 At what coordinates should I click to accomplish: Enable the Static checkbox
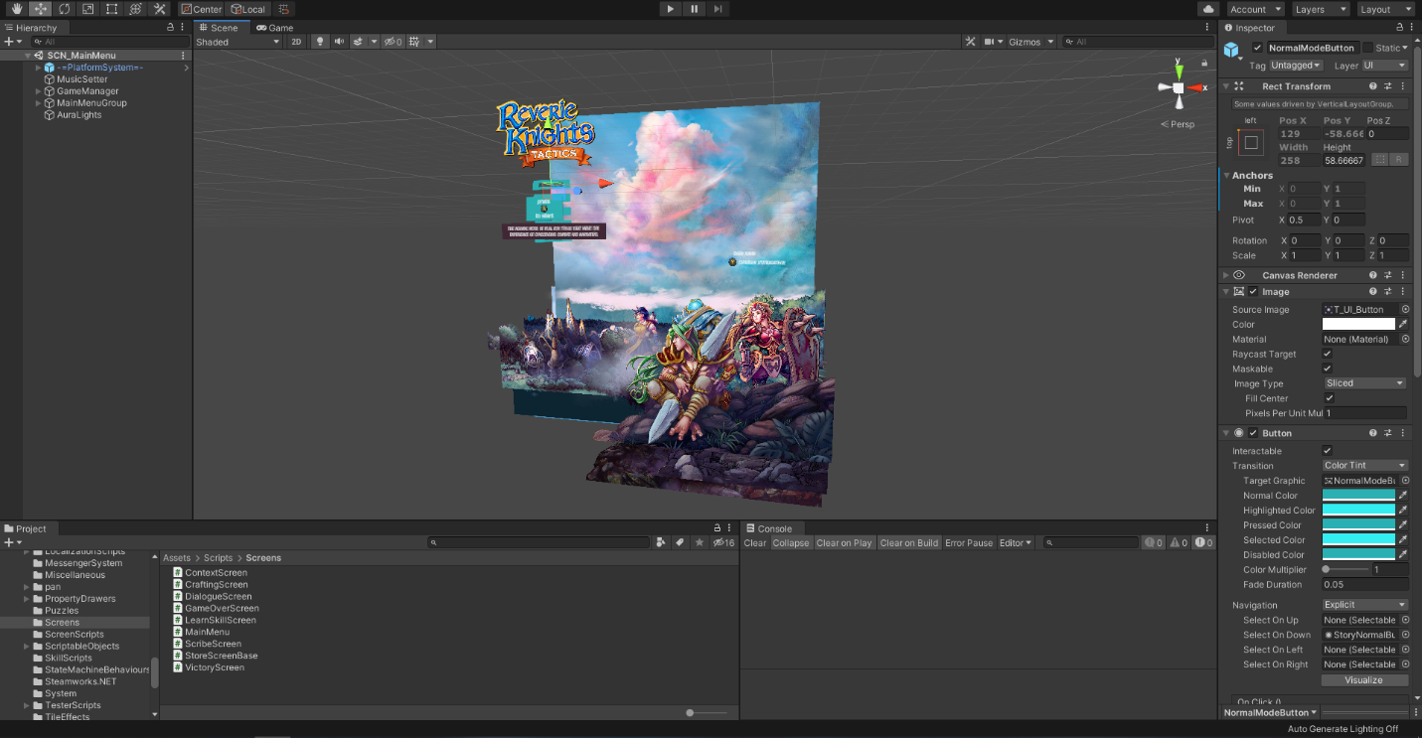pyautogui.click(x=1367, y=48)
